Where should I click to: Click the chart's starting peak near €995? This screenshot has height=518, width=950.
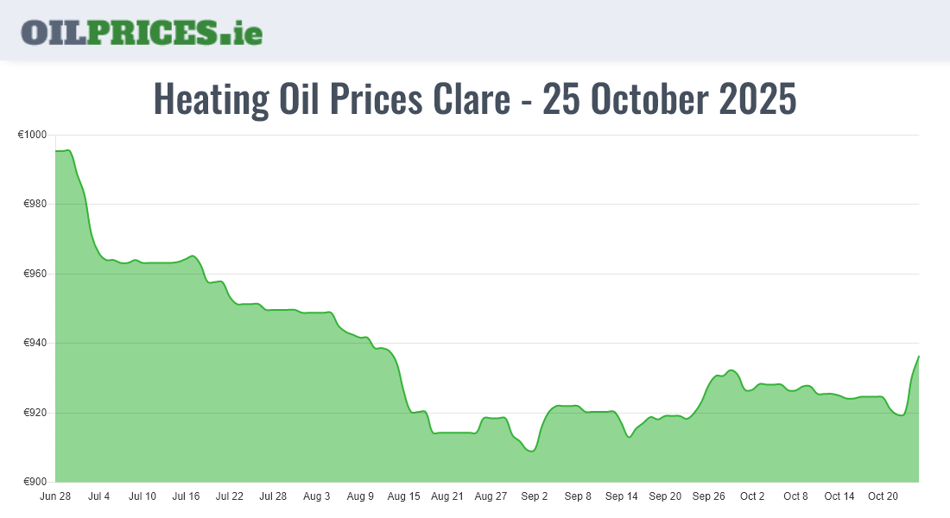67,151
